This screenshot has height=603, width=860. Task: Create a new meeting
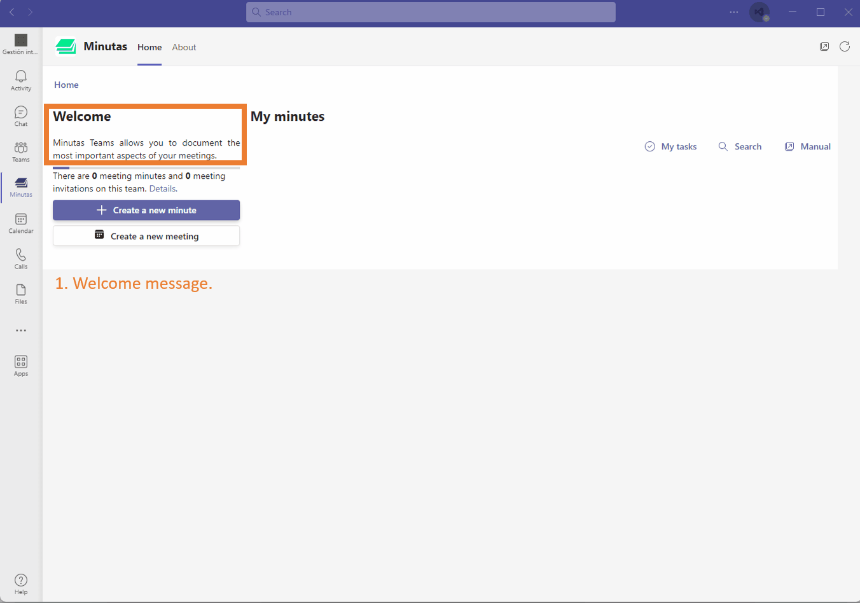click(146, 236)
